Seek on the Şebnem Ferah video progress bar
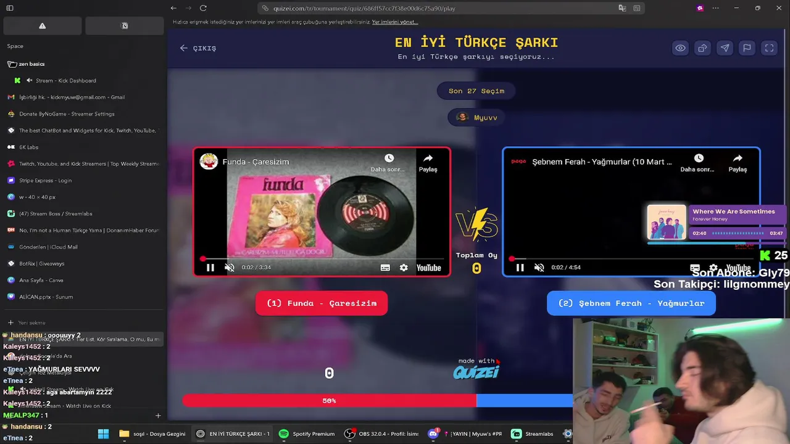The image size is (790, 444). click(x=631, y=259)
